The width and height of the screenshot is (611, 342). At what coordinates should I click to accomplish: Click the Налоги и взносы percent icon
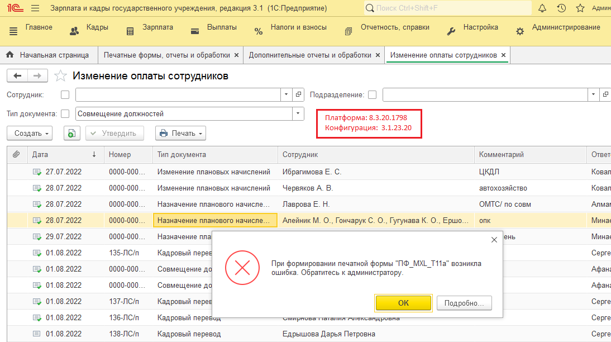[x=259, y=32]
